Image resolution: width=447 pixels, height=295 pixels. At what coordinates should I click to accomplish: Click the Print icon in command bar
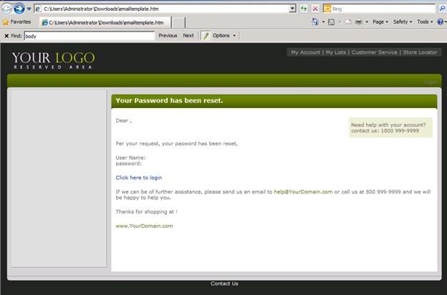point(359,22)
